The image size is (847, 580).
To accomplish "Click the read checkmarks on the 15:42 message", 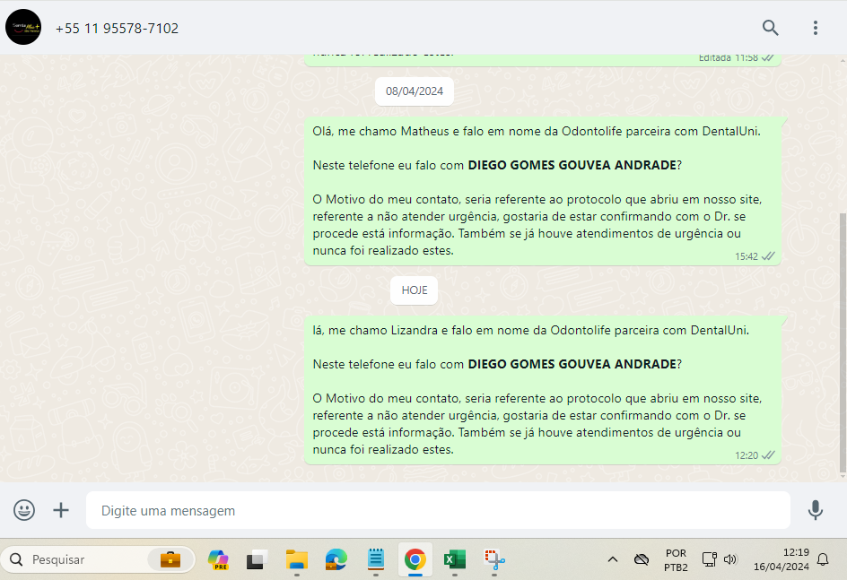I will (768, 256).
